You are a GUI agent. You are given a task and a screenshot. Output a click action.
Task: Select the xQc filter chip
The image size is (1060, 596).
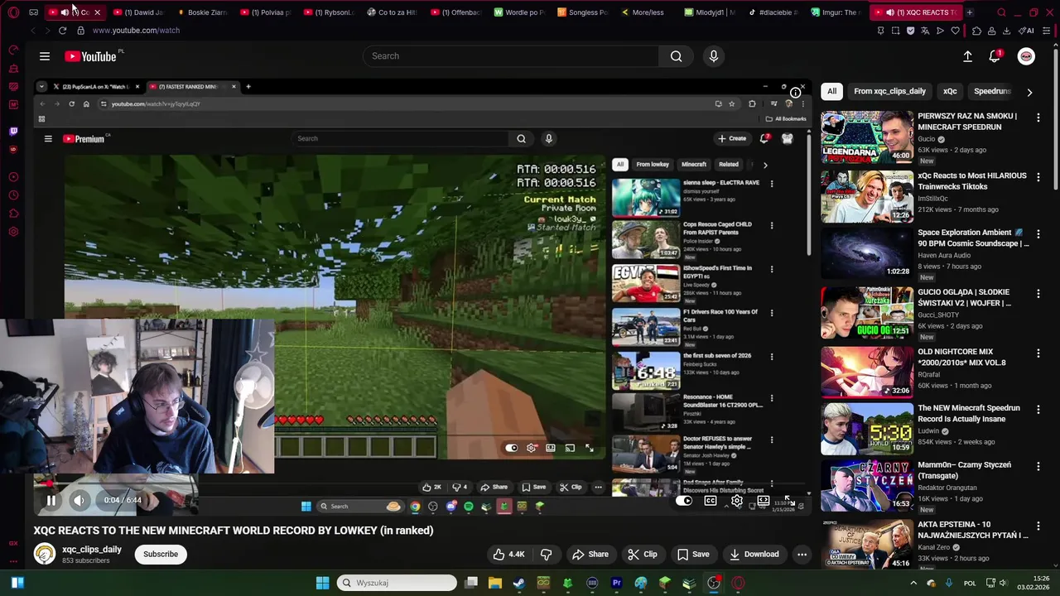pyautogui.click(x=950, y=92)
